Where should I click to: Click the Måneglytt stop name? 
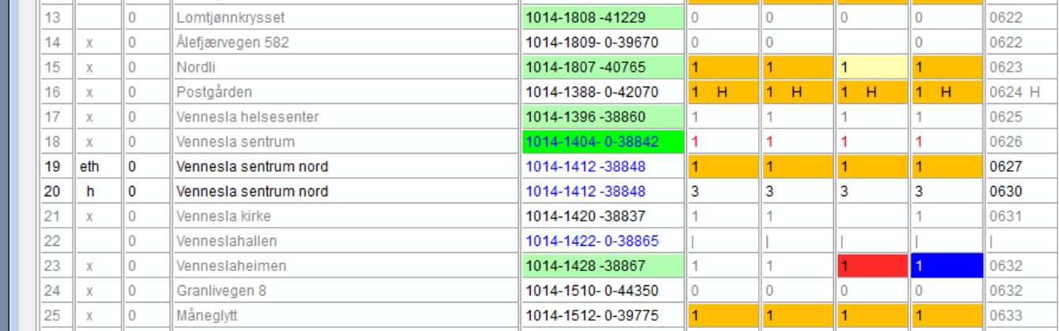[x=204, y=316]
